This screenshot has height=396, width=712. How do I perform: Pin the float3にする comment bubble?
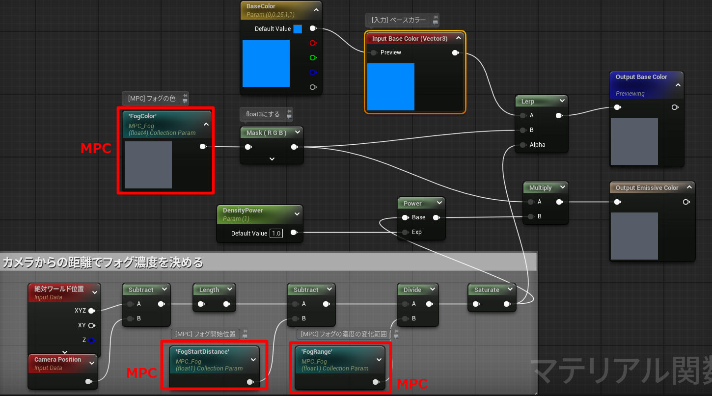click(x=289, y=111)
